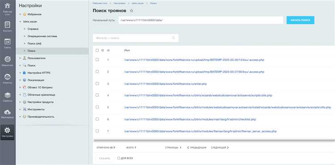Screen dimensions: 335x165
Task: Open the Сервисы layers sidebar icon
Action: pos(8,95)
